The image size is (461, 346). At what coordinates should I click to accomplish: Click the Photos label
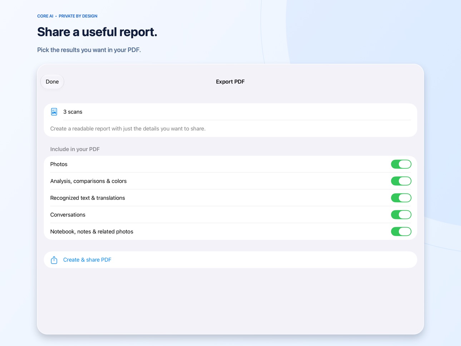[59, 164]
